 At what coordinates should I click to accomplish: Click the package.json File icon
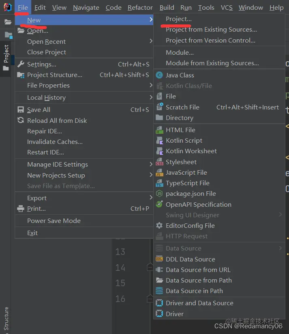[159, 194]
